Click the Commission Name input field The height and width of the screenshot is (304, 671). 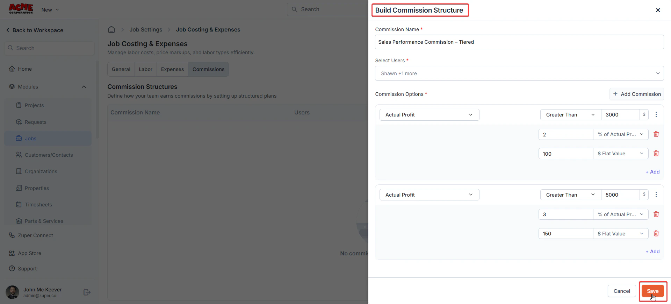(519, 42)
